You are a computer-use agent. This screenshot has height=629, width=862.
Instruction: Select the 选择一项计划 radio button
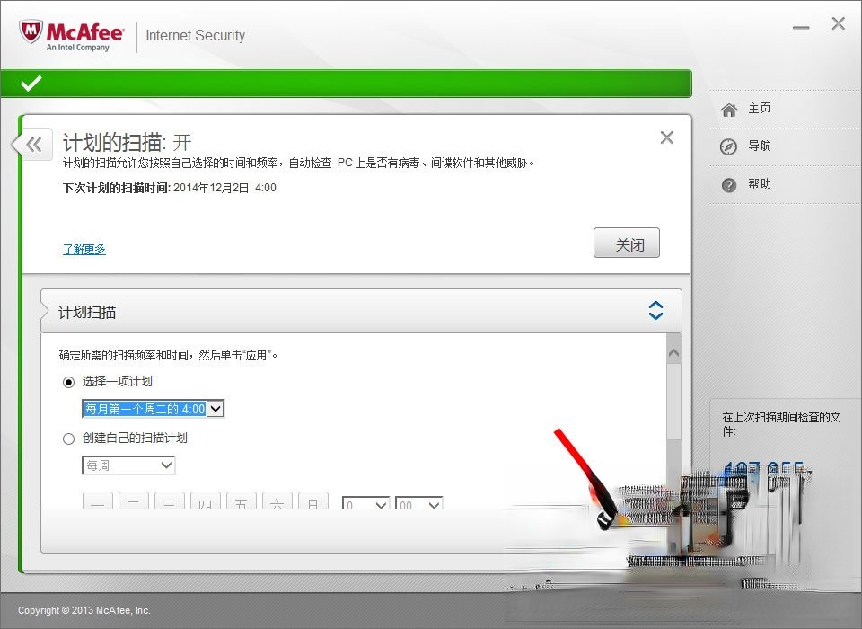pyautogui.click(x=68, y=381)
